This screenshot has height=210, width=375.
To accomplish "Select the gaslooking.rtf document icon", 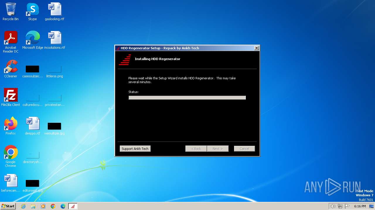I will coord(54,12).
